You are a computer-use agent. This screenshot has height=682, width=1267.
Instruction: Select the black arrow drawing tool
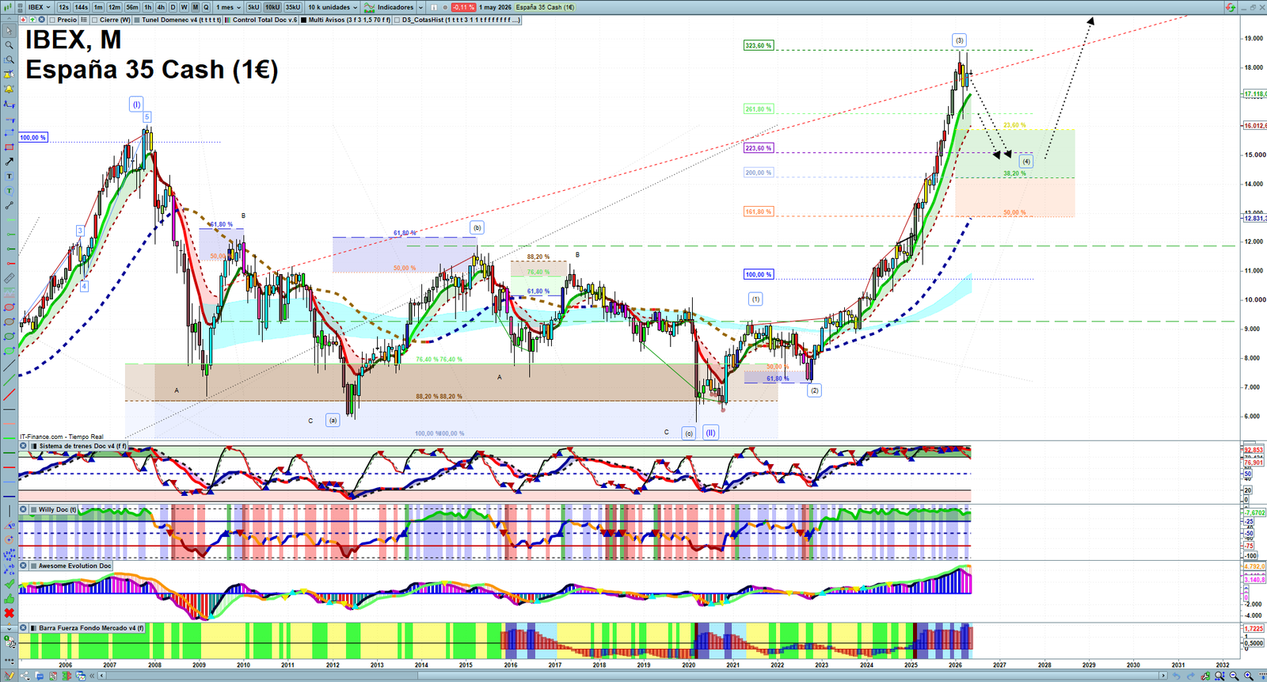10,162
